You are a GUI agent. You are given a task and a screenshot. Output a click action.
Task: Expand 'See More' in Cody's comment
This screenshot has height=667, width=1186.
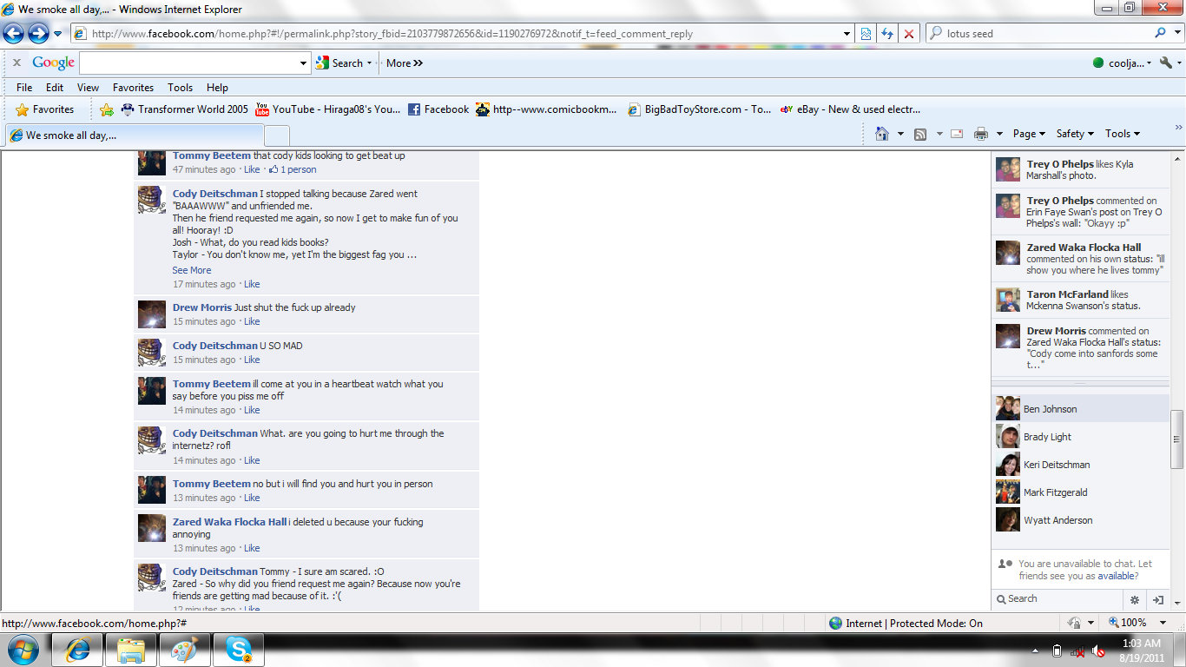(x=192, y=270)
